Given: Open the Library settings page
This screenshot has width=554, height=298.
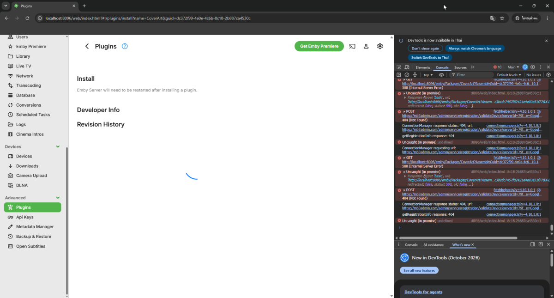Looking at the screenshot, I should (x=32, y=56).
